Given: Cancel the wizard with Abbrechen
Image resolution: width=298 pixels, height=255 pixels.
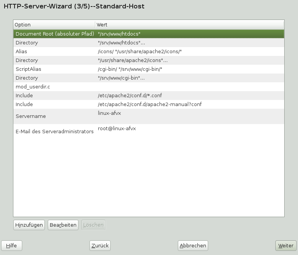Looking at the screenshot, I should pyautogui.click(x=193, y=246).
